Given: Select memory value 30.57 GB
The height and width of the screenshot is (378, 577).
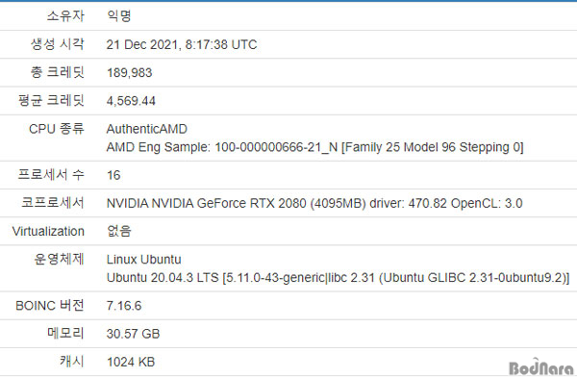Looking at the screenshot, I should (x=134, y=334).
